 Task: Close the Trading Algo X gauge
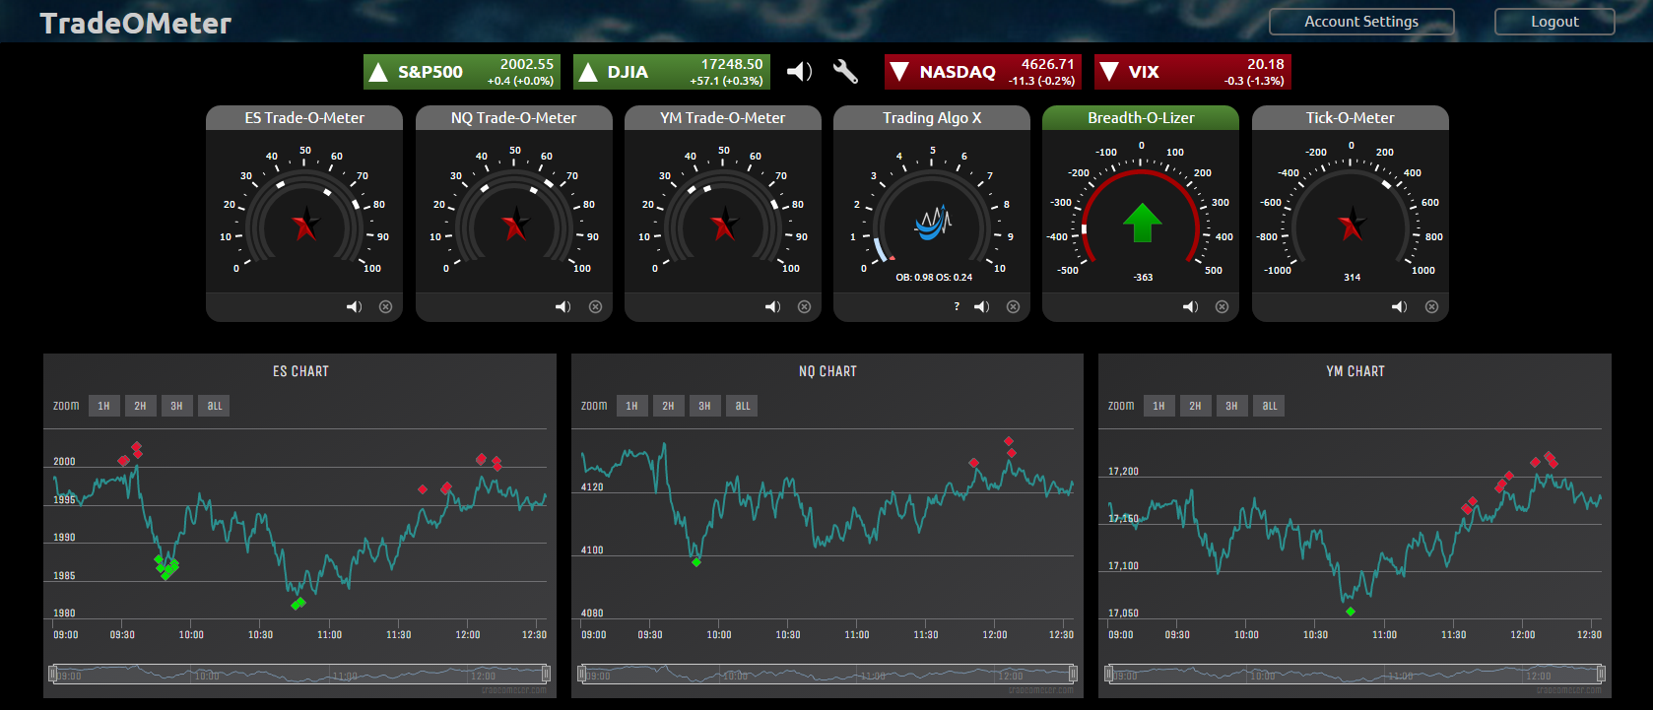click(x=1013, y=307)
